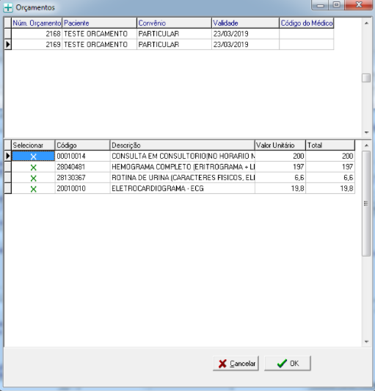Click total 19,8 of ECG row

pyautogui.click(x=330, y=188)
